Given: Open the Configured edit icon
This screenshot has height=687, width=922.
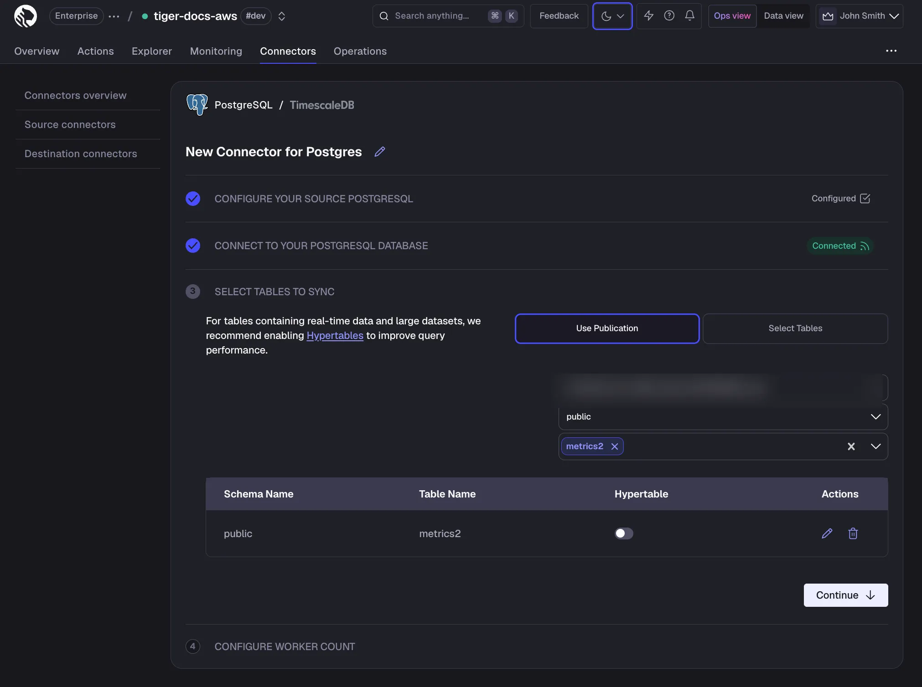Looking at the screenshot, I should (865, 198).
